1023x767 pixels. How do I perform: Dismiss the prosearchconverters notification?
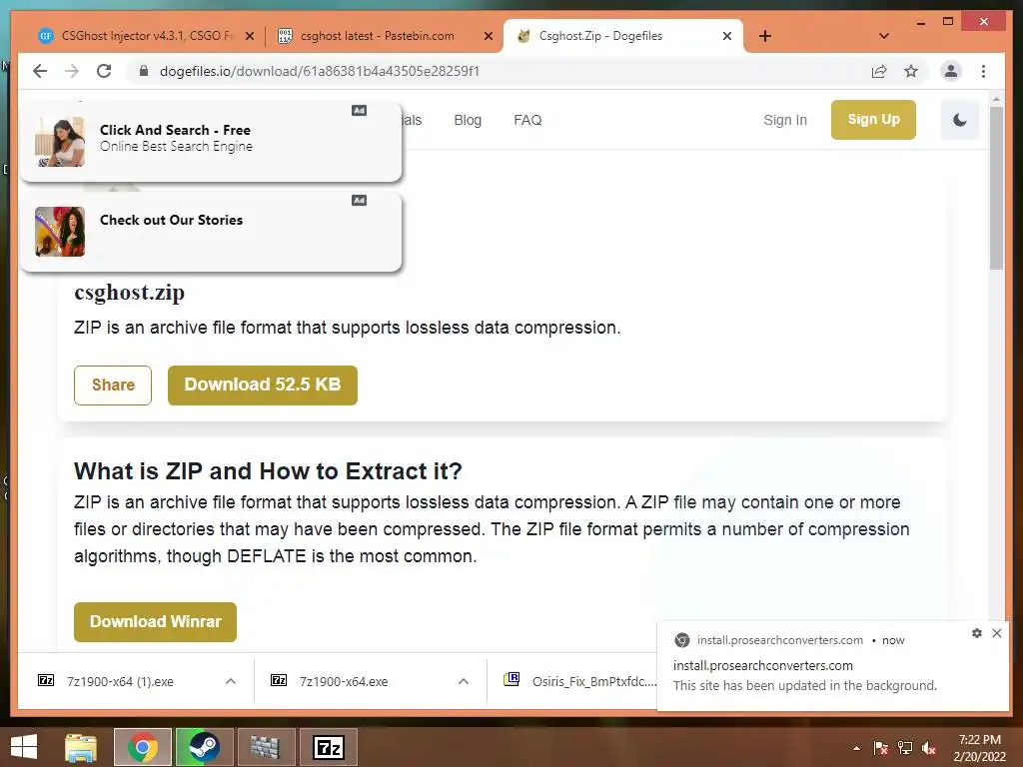tap(997, 632)
